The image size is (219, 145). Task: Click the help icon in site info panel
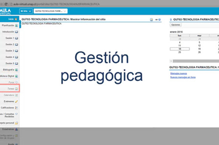click(x=160, y=20)
